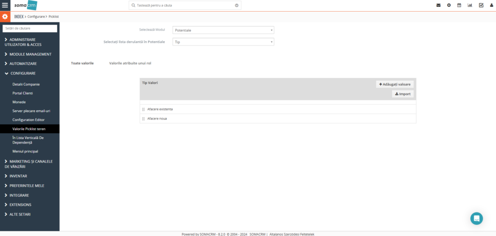Open Meniul principal settings
The width and height of the screenshot is (496, 236).
(x=25, y=151)
